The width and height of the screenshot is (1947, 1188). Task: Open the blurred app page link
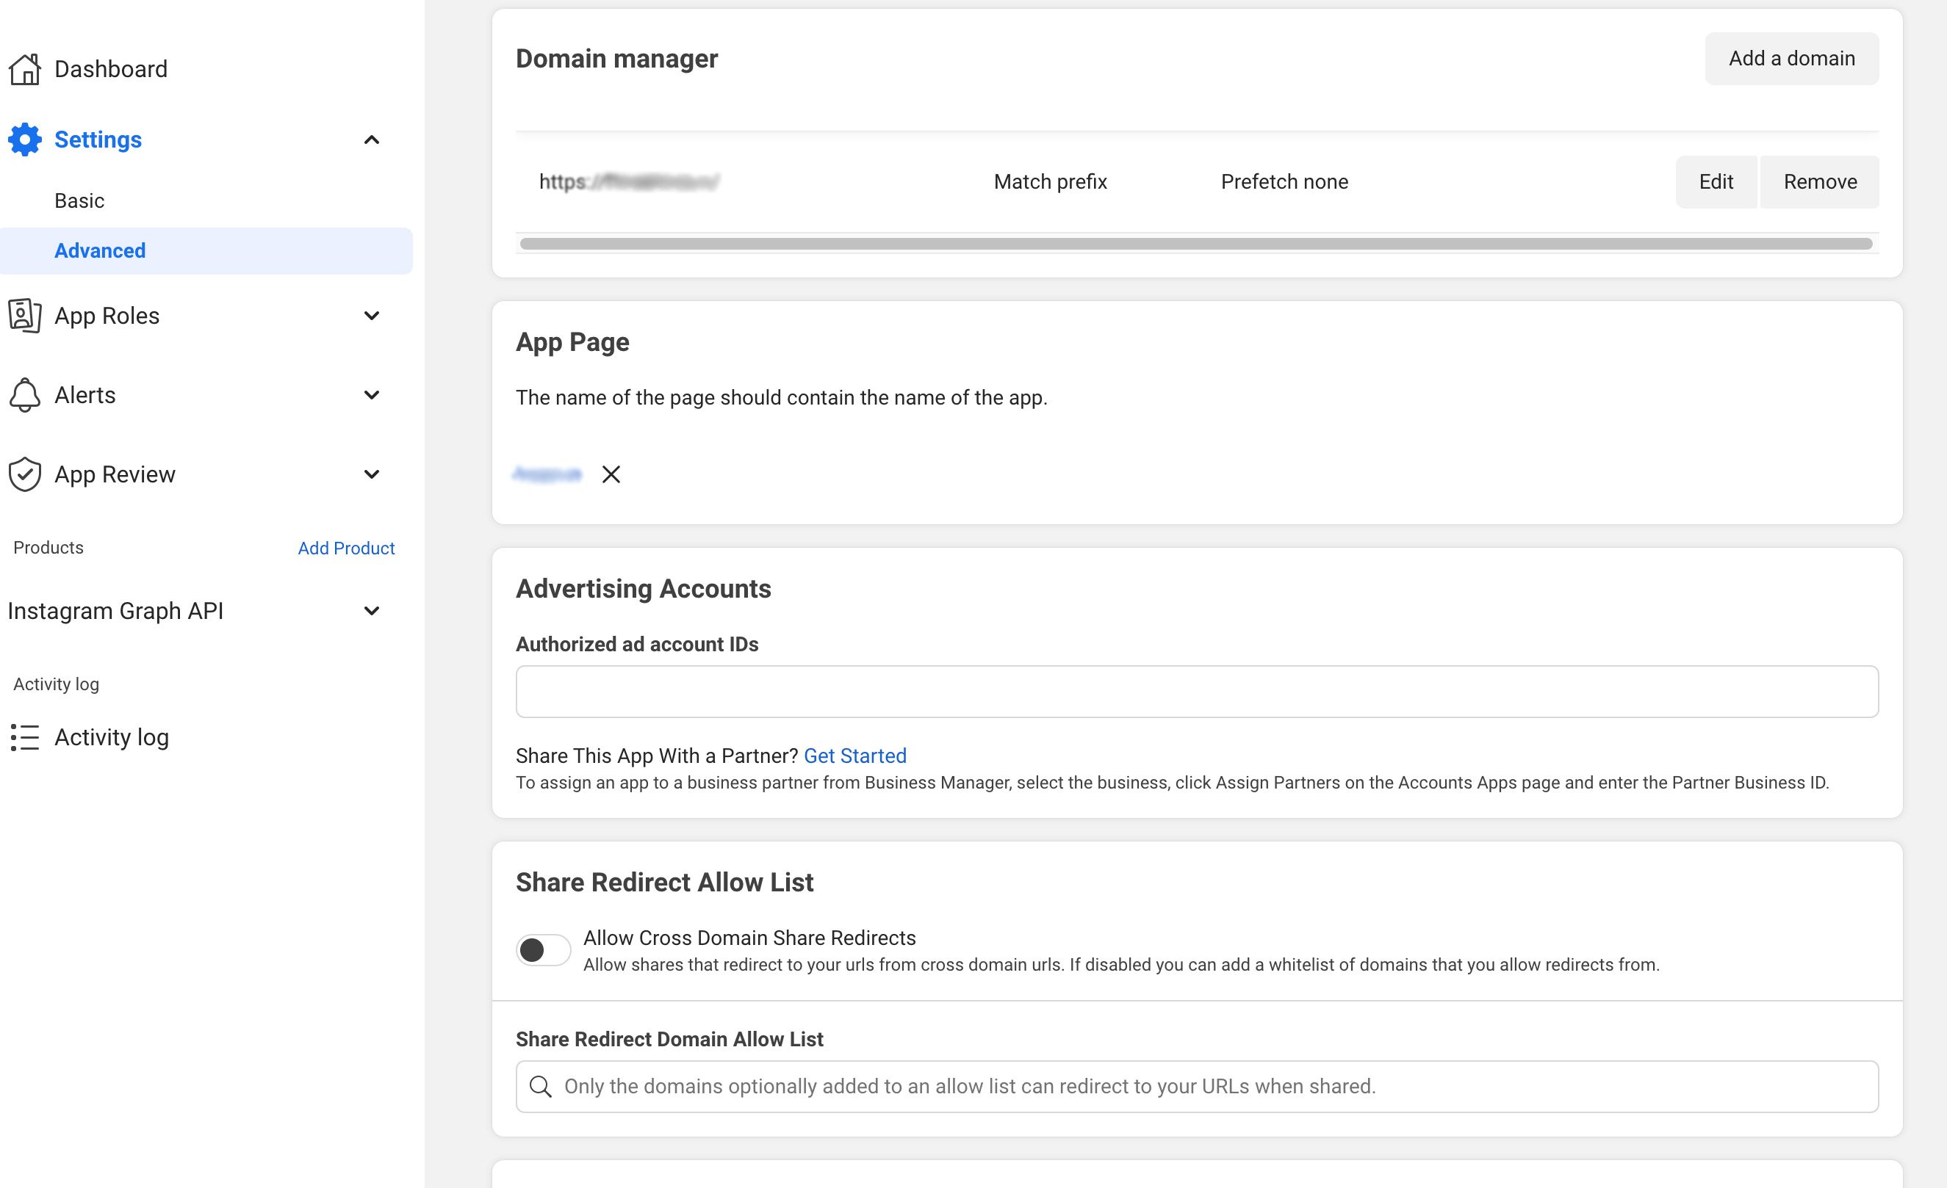pos(547,475)
